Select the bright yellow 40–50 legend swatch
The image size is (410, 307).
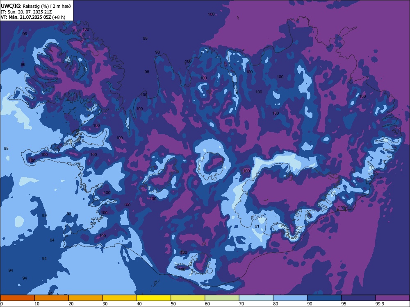(154, 298)
